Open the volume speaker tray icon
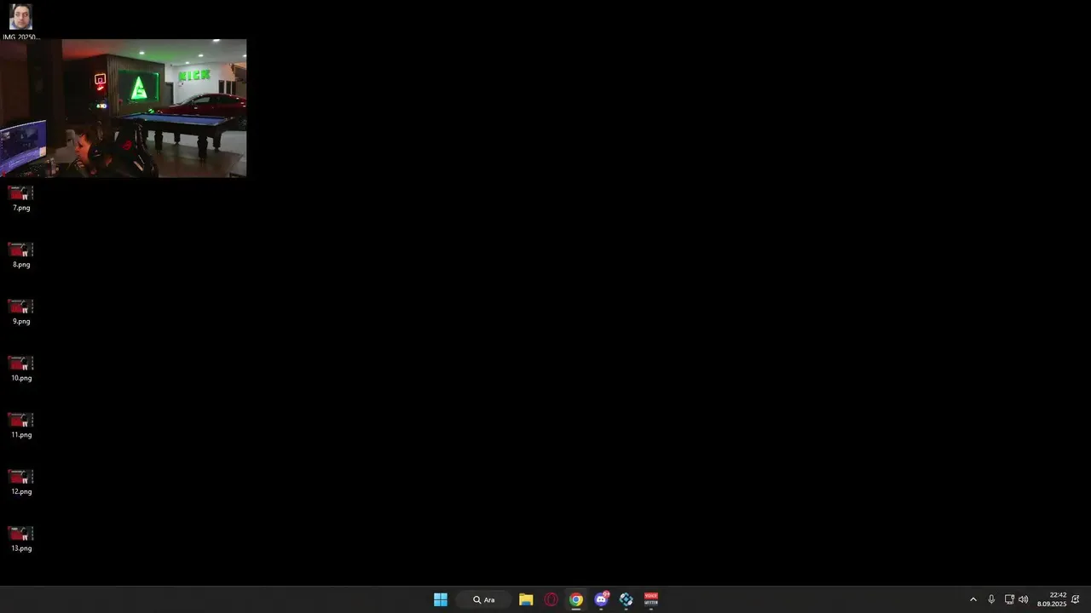 pyautogui.click(x=1024, y=599)
